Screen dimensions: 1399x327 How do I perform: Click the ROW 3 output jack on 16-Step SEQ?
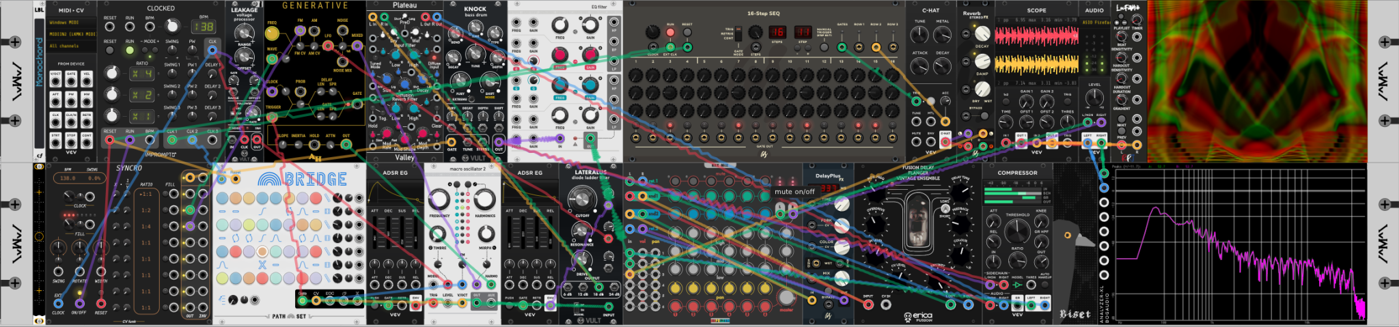coord(893,48)
